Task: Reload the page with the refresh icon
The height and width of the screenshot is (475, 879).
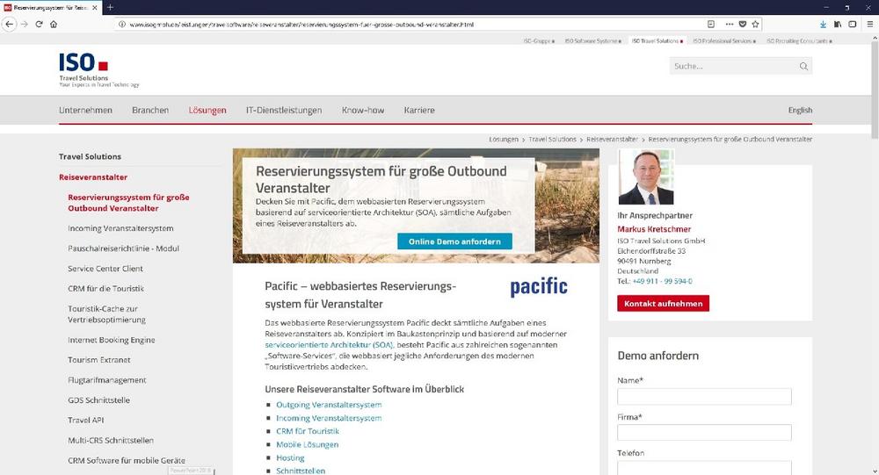Action: [x=39, y=24]
